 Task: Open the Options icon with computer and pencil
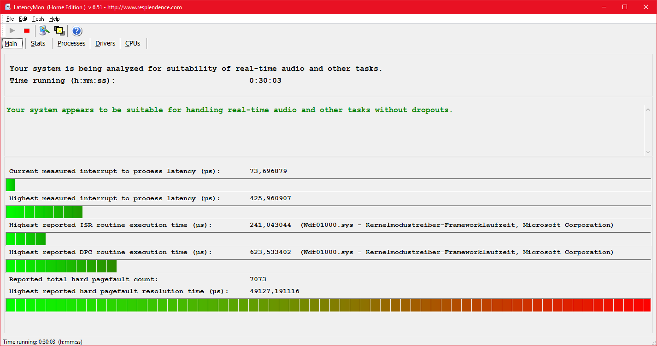pyautogui.click(x=44, y=31)
